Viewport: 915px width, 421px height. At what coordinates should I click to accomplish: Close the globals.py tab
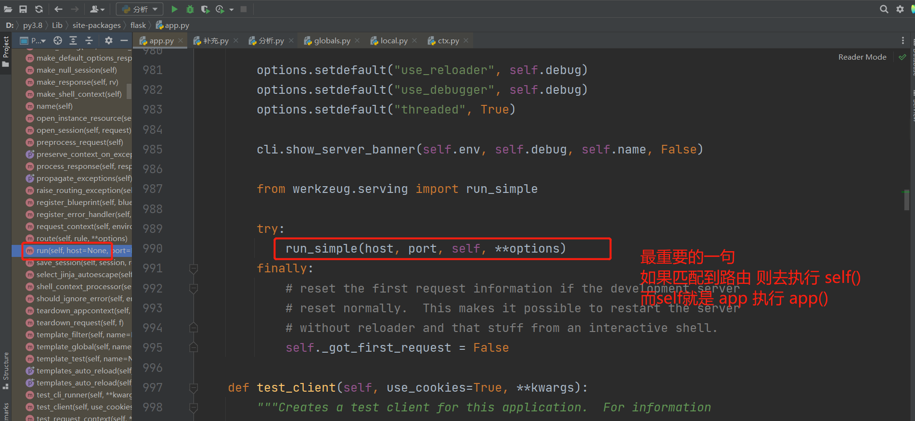(357, 41)
